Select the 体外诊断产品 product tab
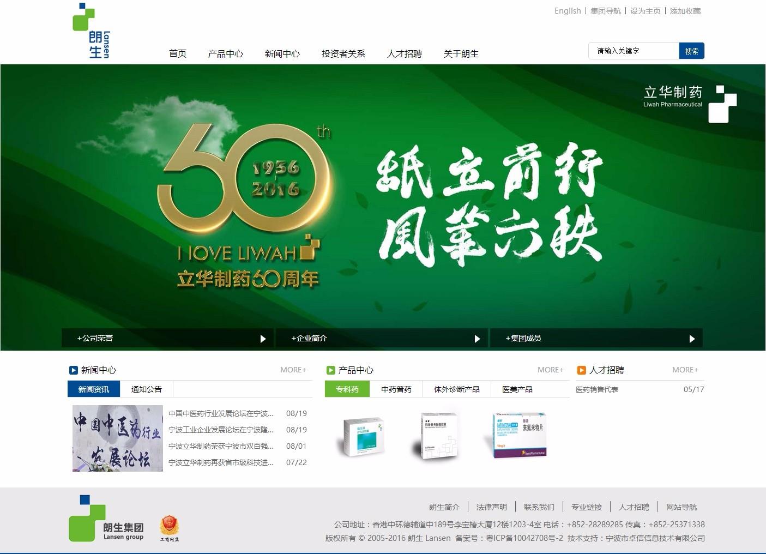 [456, 389]
